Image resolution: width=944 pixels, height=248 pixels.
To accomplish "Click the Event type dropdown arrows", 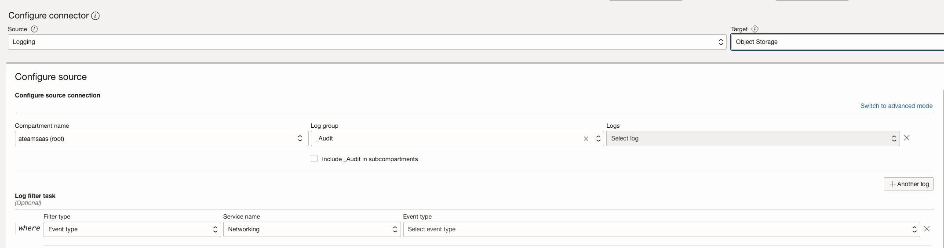I will tap(914, 229).
